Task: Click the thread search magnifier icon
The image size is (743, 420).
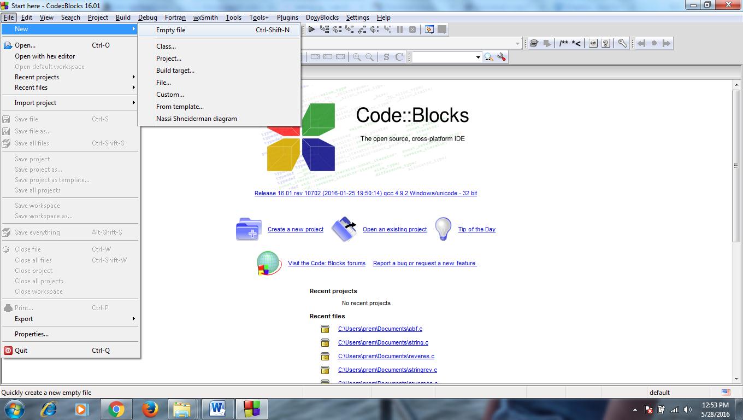Action: (488, 57)
